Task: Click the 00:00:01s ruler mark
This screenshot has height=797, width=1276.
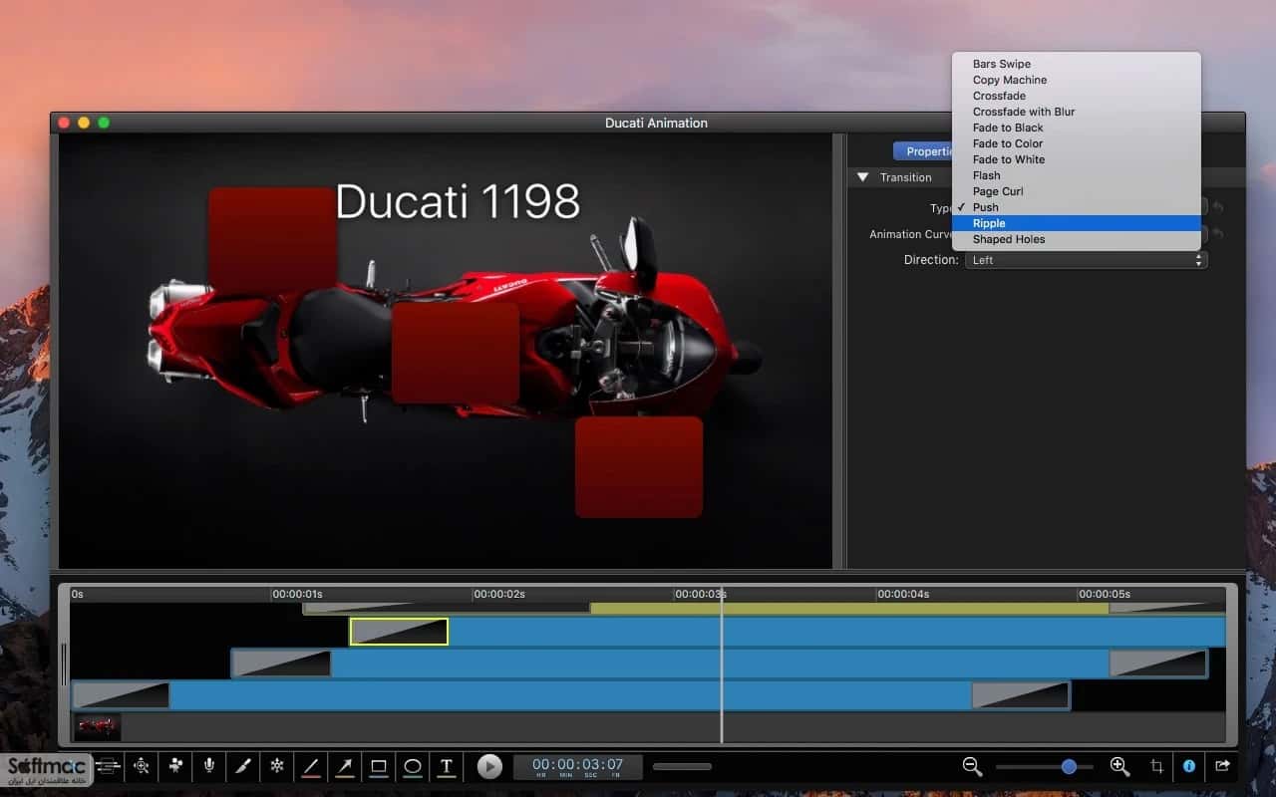Action: [x=299, y=595]
